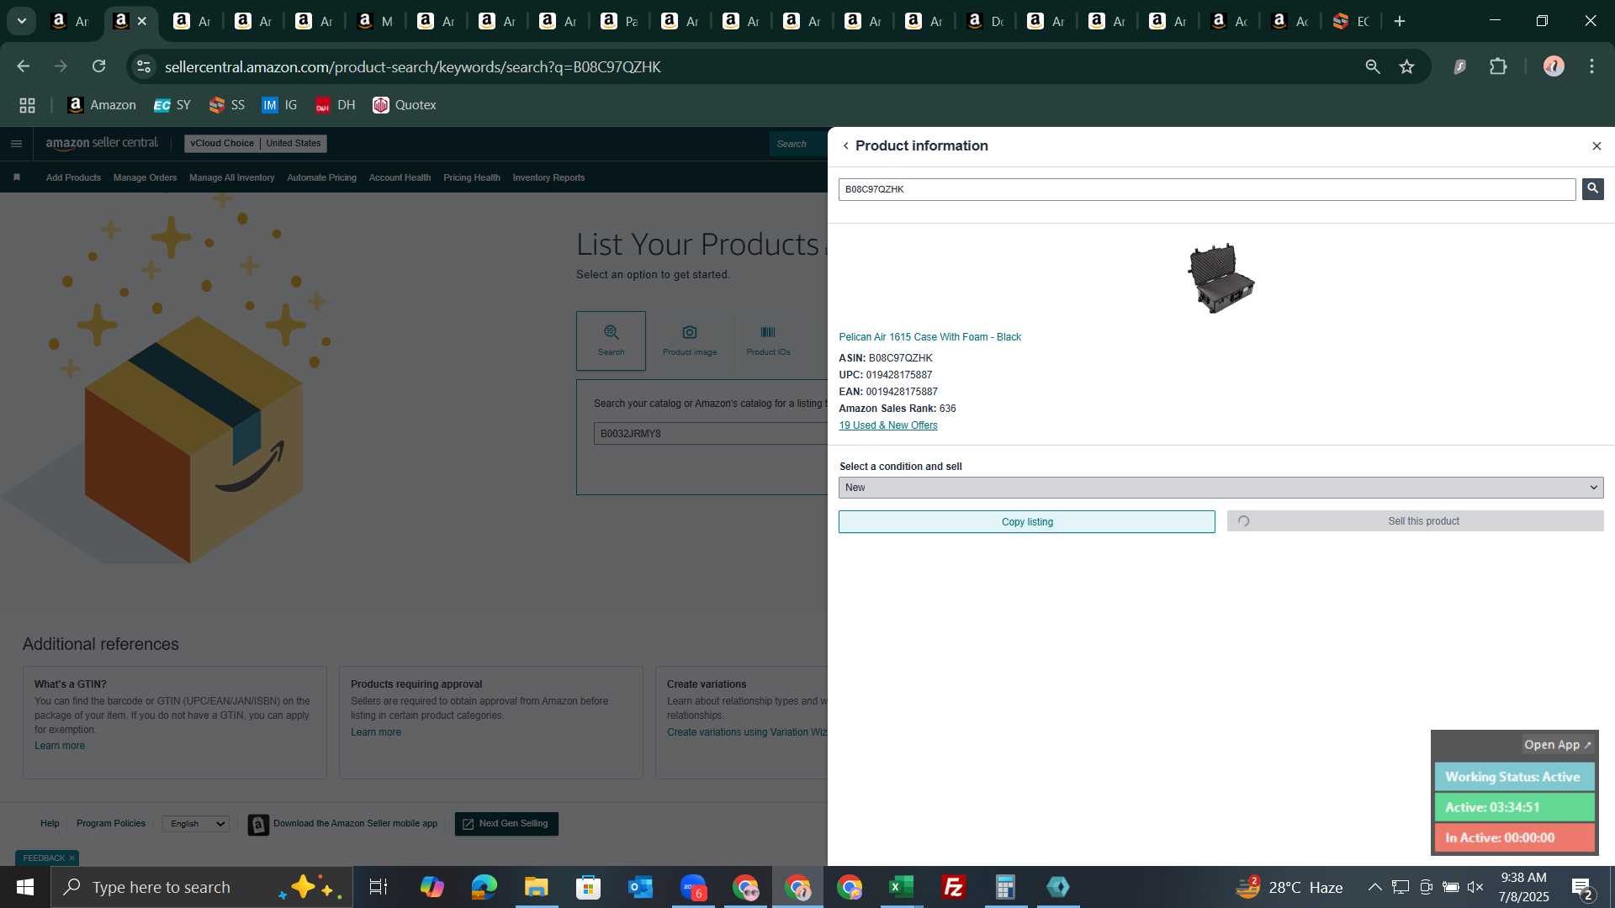Viewport: 1615px width, 908px height.
Task: Click the Amazon Seller Central logo
Action: click(102, 144)
